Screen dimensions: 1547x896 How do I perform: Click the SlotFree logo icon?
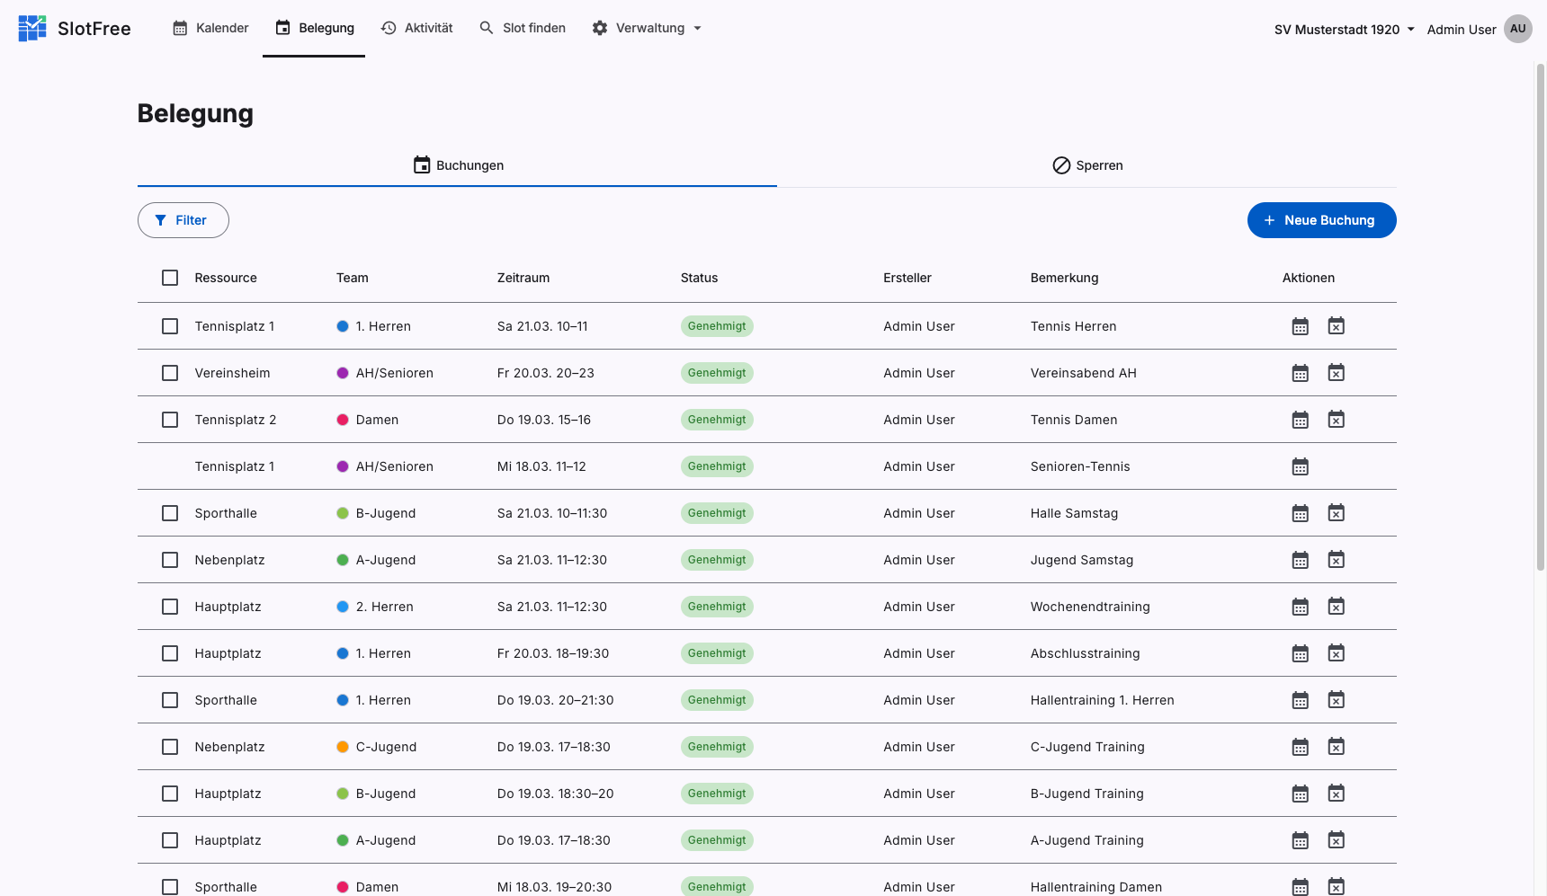click(32, 29)
